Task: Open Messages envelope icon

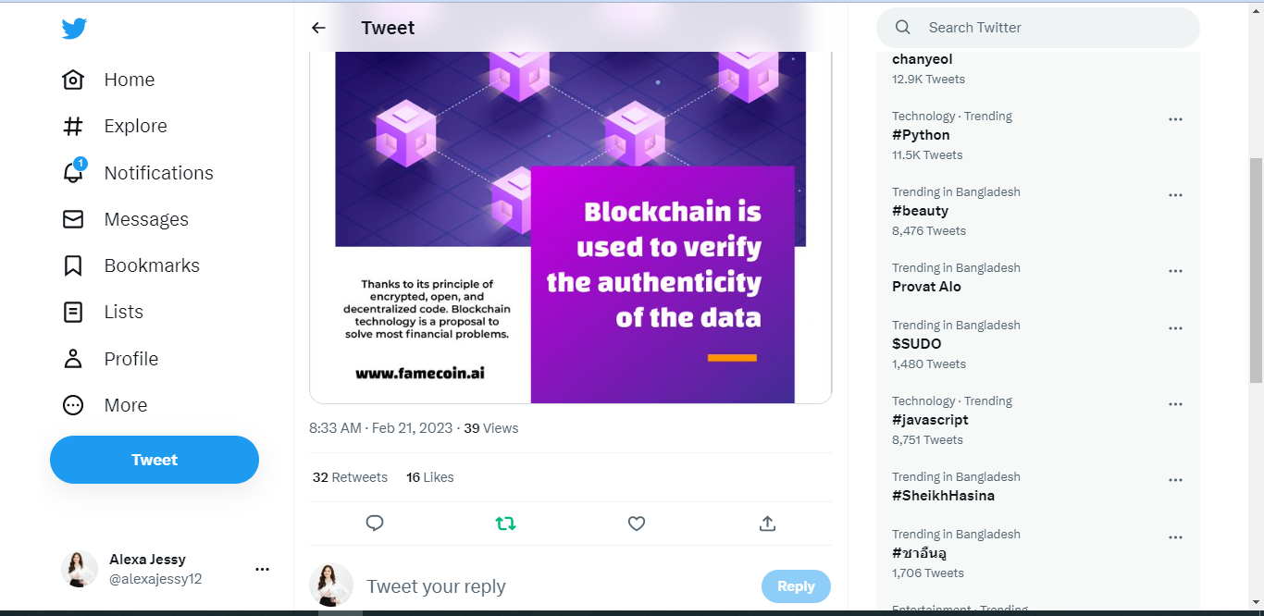Action: point(73,219)
